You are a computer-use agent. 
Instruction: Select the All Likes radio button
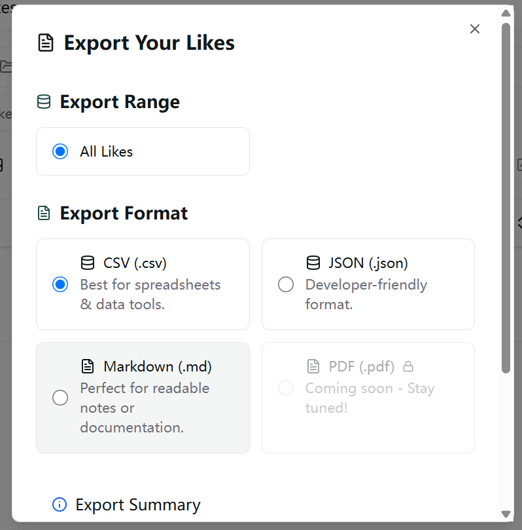pyautogui.click(x=60, y=152)
